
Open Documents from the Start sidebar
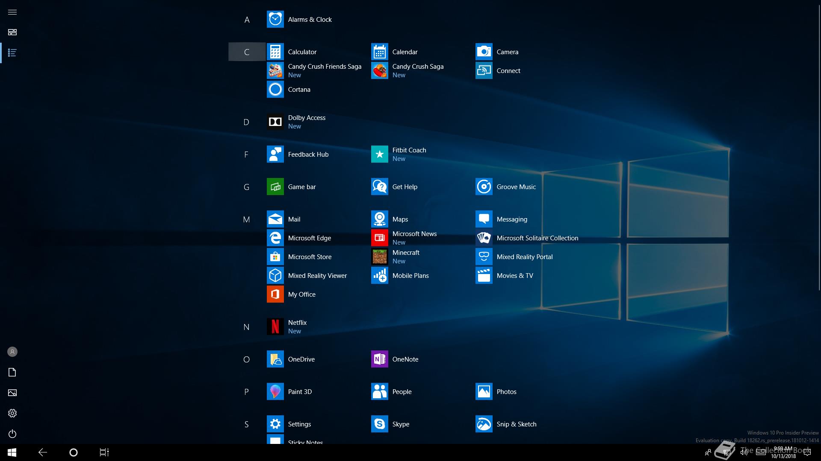pyautogui.click(x=12, y=372)
